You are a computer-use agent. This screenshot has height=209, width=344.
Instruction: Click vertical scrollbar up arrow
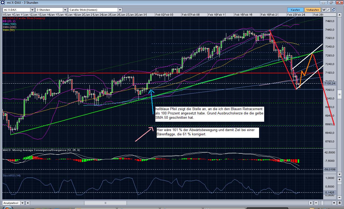coord(340,15)
